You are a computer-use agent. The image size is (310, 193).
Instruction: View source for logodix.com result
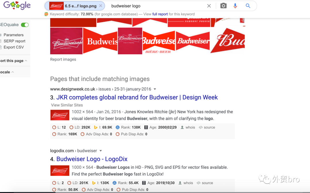point(205,183)
